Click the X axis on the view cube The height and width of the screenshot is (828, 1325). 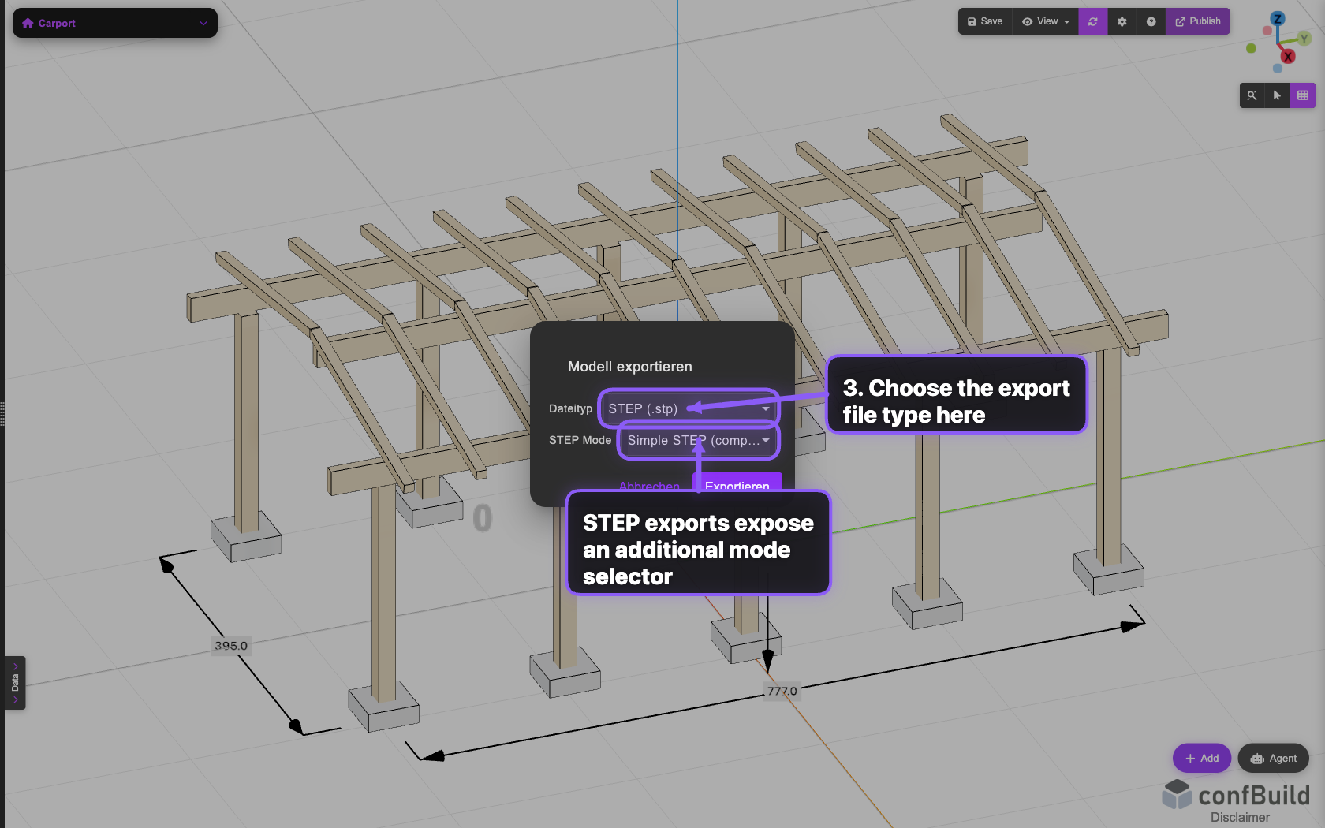tap(1289, 56)
